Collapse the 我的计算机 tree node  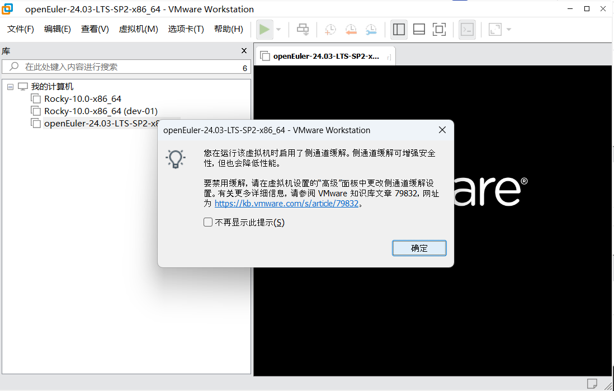pyautogui.click(x=10, y=86)
